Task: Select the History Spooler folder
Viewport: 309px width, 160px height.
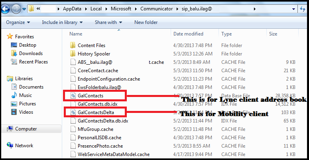Action: pos(94,53)
